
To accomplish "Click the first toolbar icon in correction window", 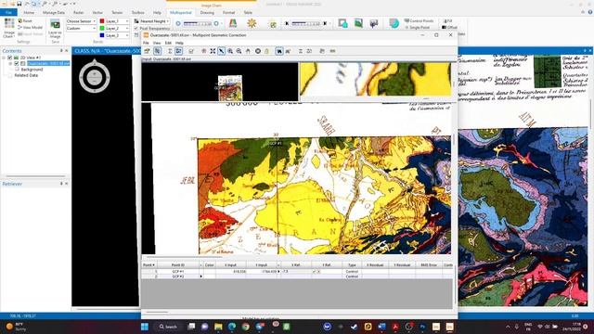I will [x=147, y=51].
